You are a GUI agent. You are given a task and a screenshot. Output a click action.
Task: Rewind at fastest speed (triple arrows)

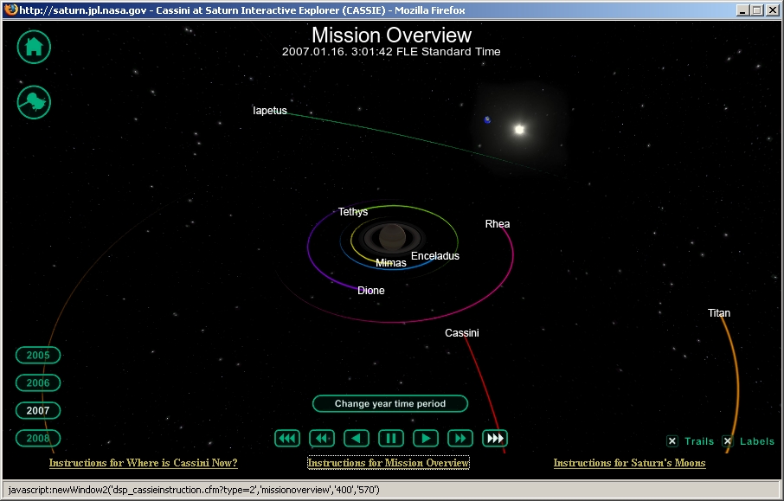[x=287, y=439]
